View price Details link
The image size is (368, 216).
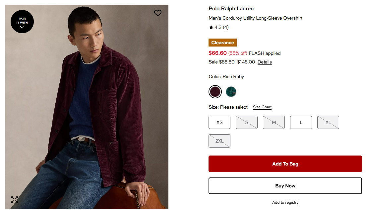pos(265,62)
